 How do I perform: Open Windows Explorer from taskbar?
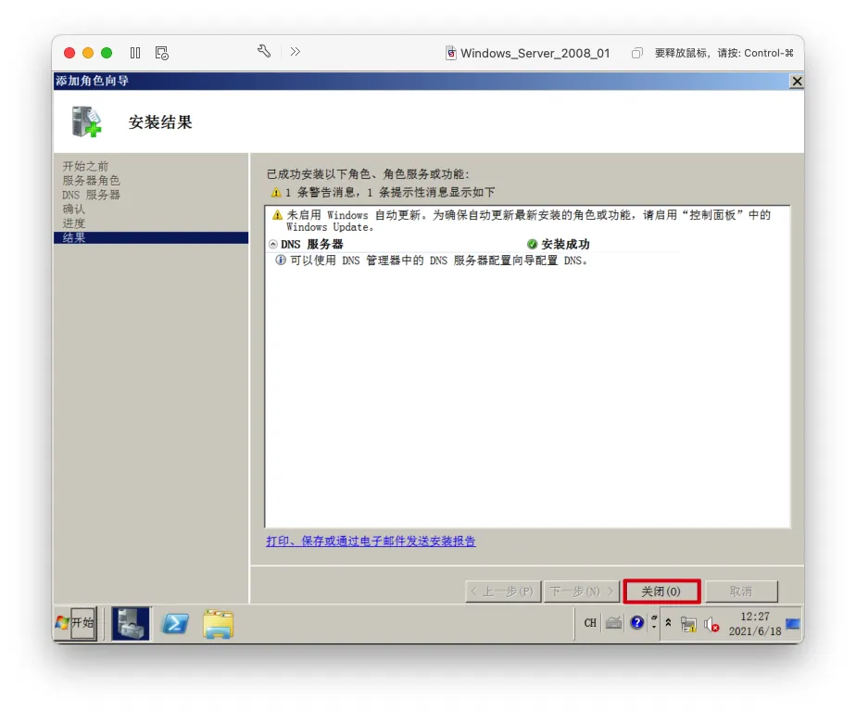[x=219, y=624]
